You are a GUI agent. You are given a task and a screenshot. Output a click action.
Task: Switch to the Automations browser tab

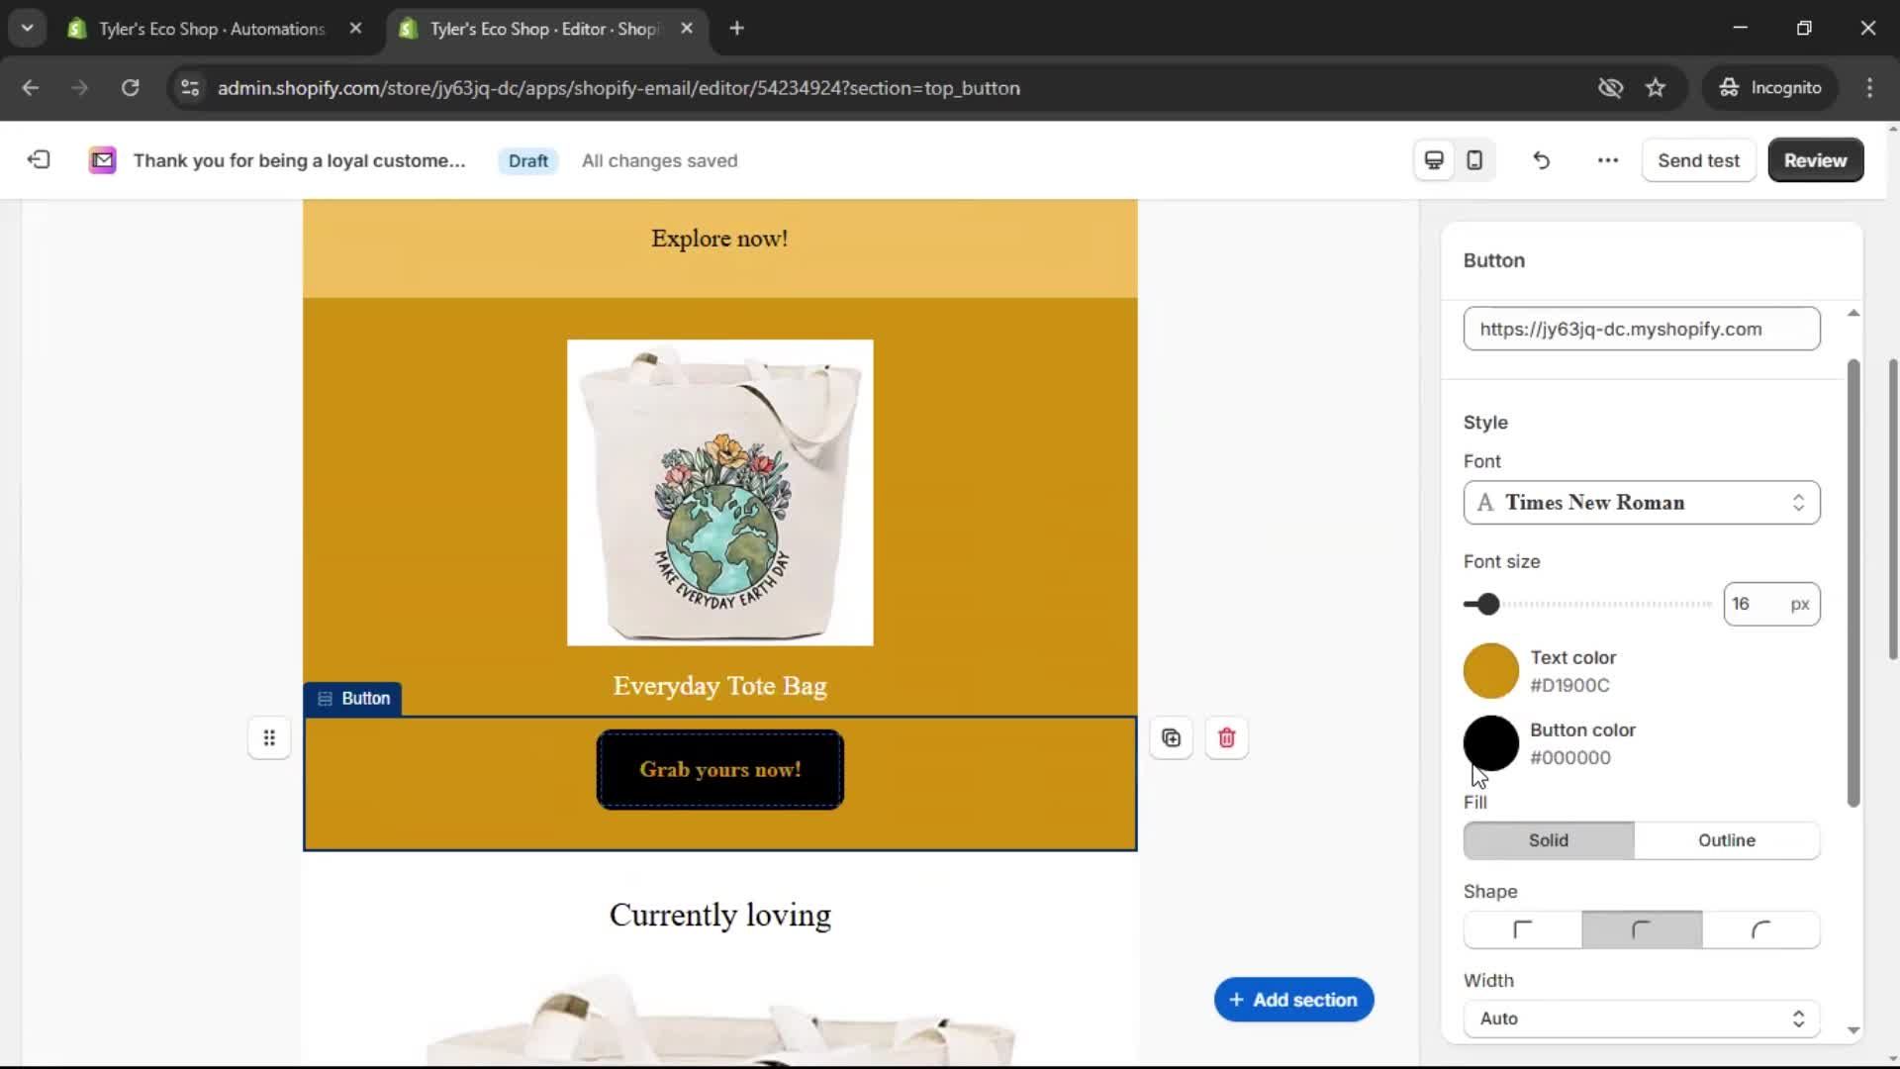(x=198, y=29)
